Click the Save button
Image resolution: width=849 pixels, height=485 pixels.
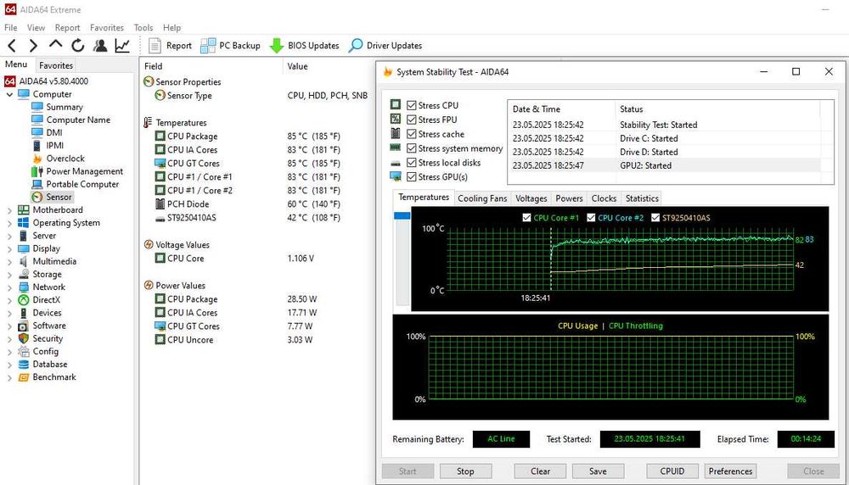598,471
